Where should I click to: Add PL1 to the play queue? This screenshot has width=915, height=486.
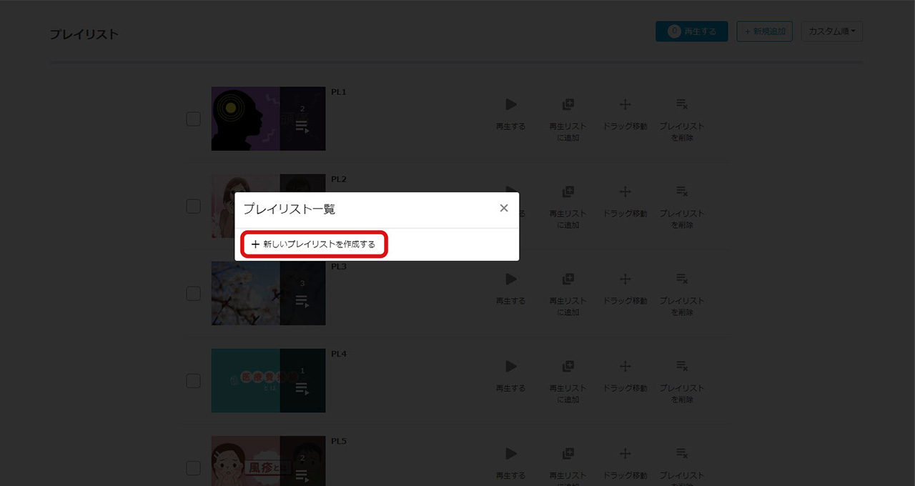click(x=568, y=119)
